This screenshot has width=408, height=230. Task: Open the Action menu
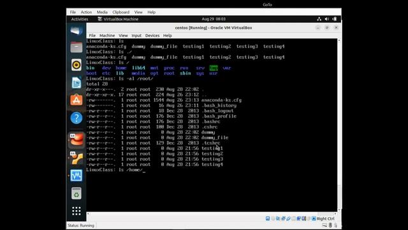(86, 12)
